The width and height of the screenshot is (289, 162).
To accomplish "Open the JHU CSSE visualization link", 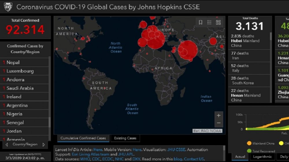I will pos(176,150).
